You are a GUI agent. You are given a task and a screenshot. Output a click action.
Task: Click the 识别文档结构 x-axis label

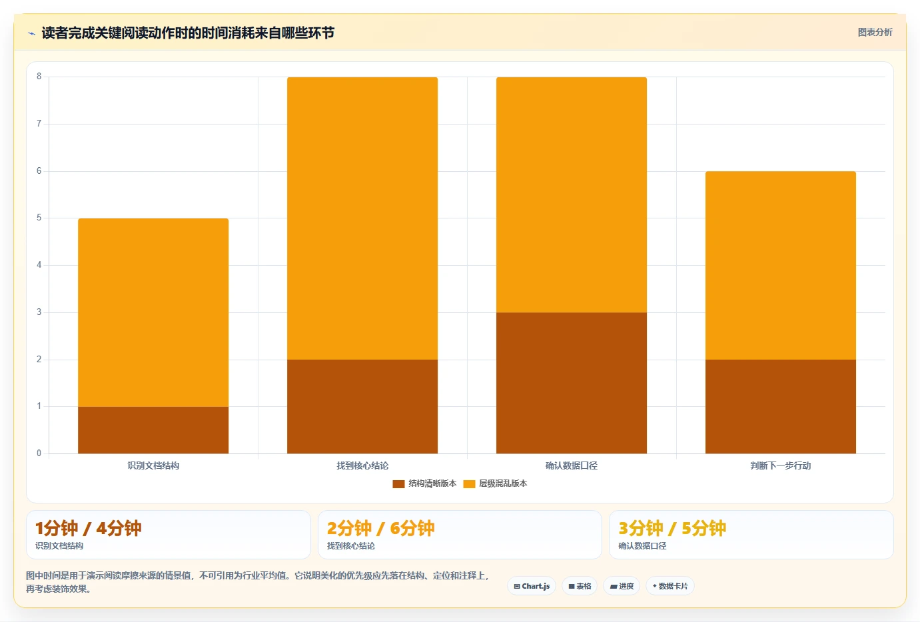[x=153, y=466]
